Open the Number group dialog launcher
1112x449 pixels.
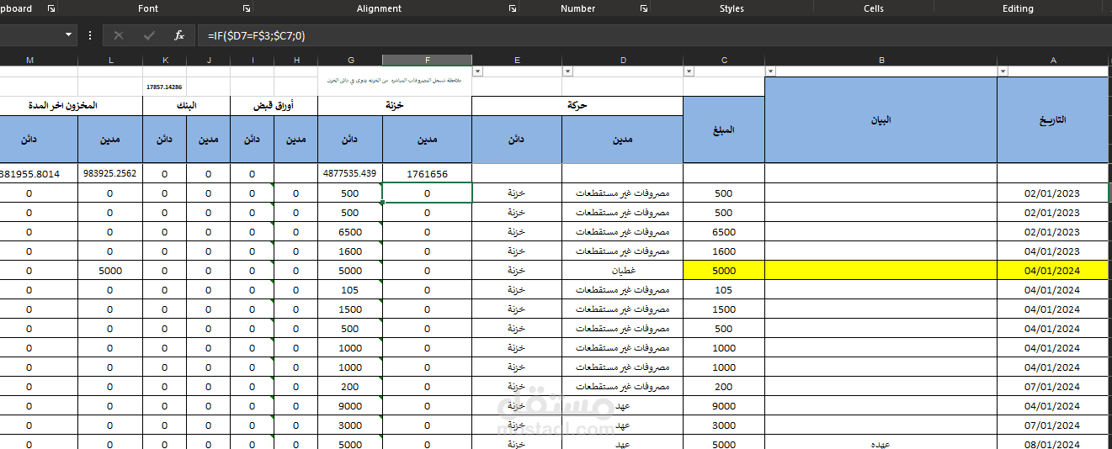click(x=644, y=8)
